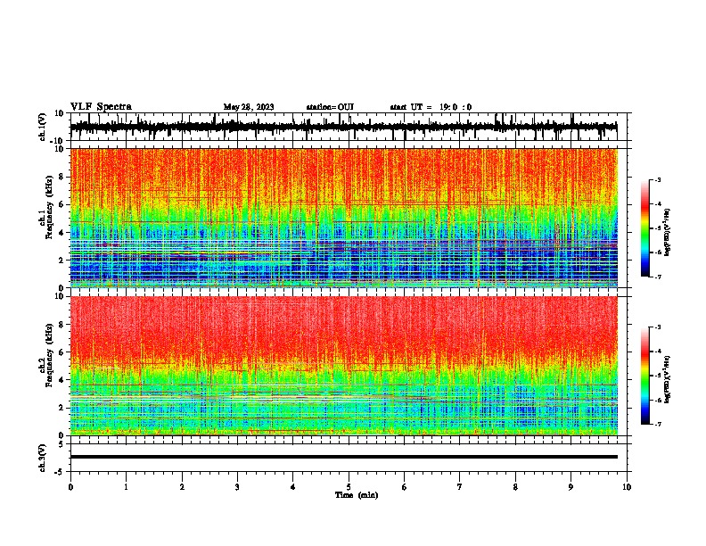Click the ch.1 color bar label "log(PSD)(V²/Hz)"
Screen dimensions: 706x546
point(668,233)
